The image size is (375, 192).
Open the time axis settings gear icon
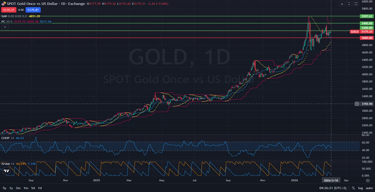tap(368, 181)
